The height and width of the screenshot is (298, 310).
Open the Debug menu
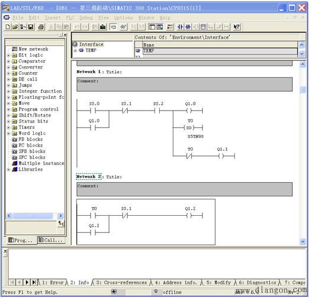(86, 18)
